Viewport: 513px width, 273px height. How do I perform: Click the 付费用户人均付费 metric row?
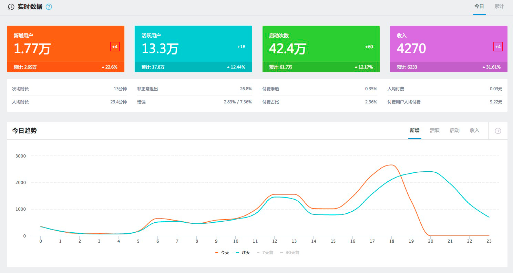click(x=444, y=102)
